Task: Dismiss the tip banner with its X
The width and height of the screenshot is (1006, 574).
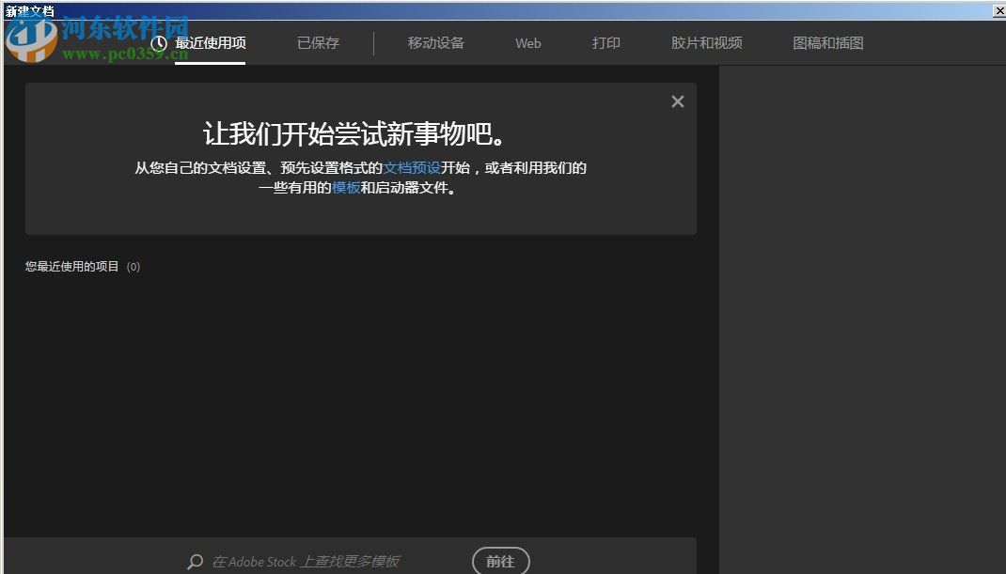Action: pyautogui.click(x=677, y=101)
